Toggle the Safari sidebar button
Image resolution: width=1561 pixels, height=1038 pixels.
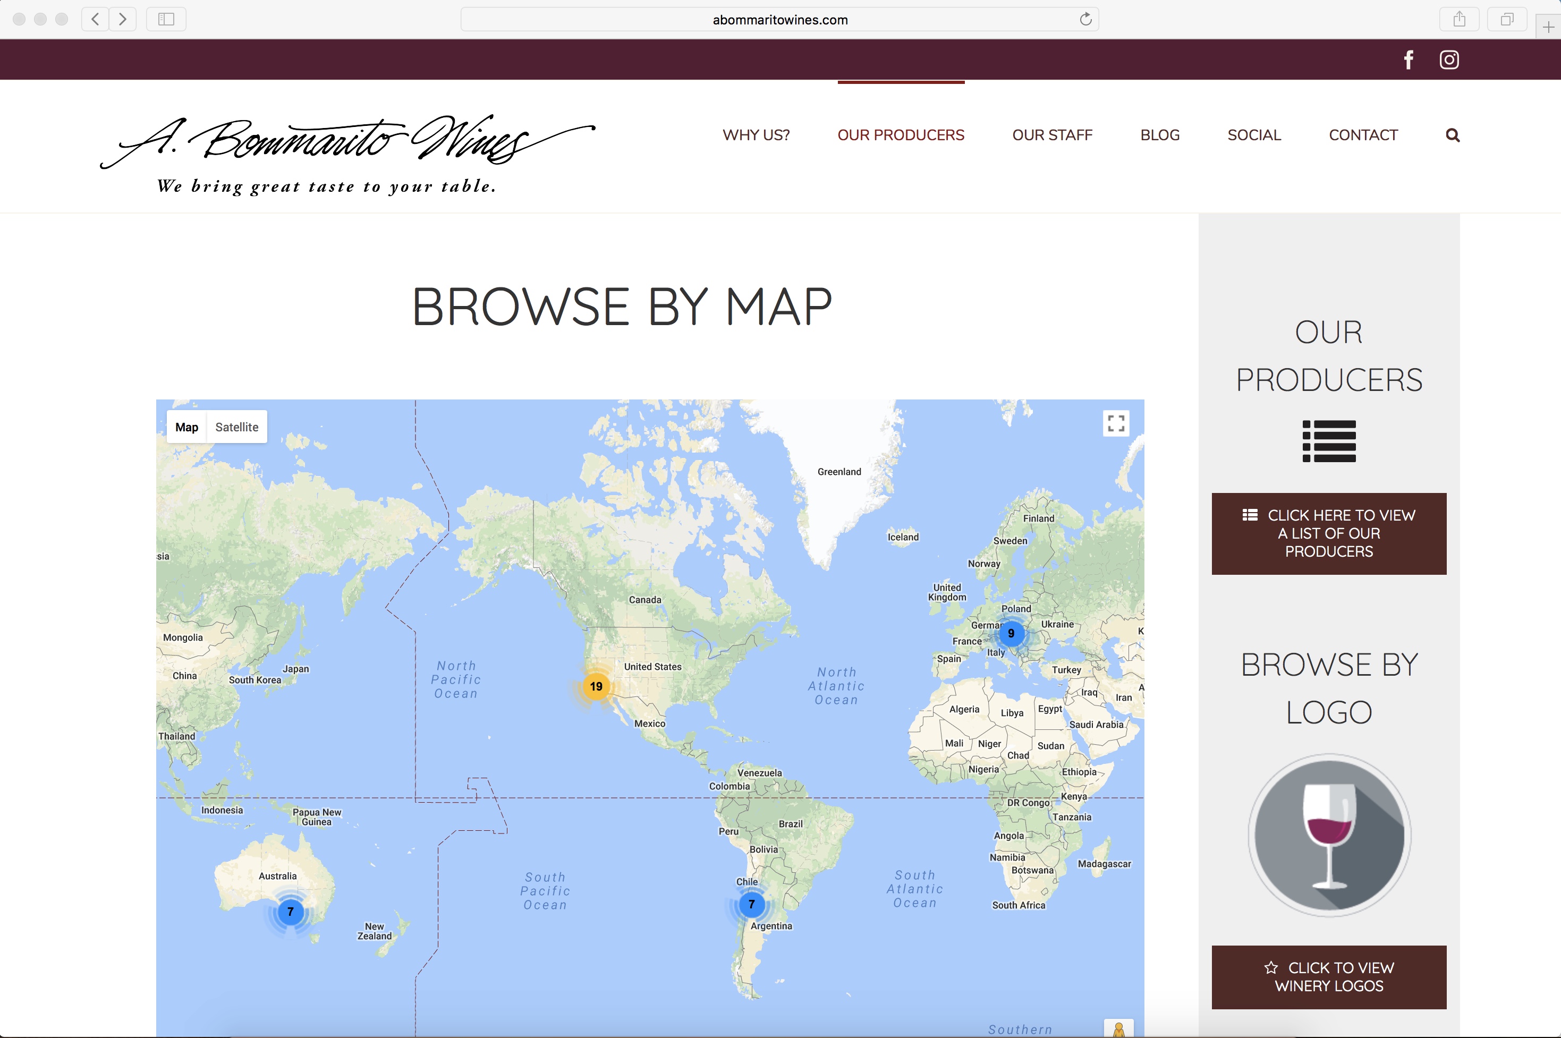tap(166, 19)
